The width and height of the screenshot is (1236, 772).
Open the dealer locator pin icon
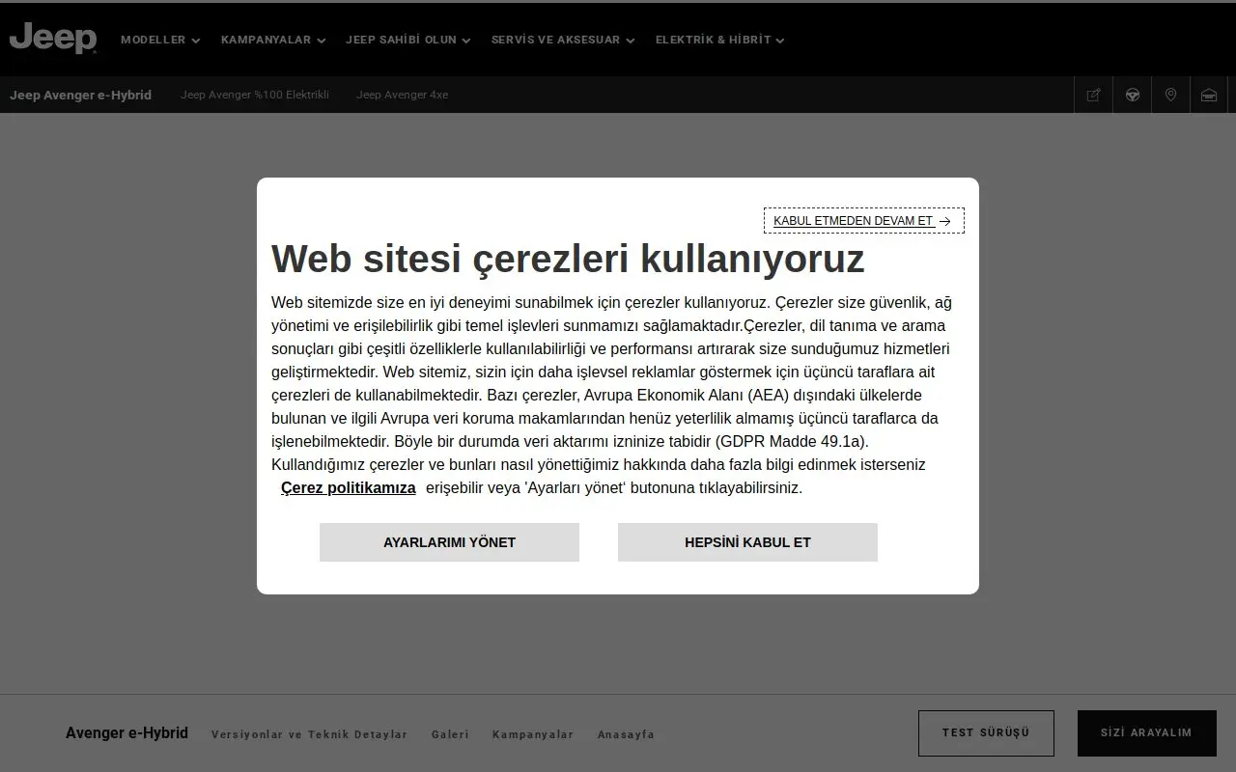tap(1170, 95)
